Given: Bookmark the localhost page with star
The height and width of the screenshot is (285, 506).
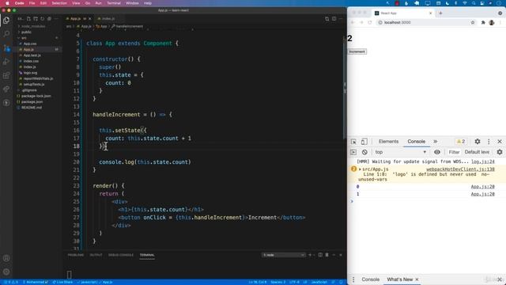Looking at the screenshot, I should pos(473,23).
